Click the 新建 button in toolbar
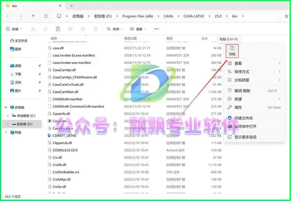 14,29
